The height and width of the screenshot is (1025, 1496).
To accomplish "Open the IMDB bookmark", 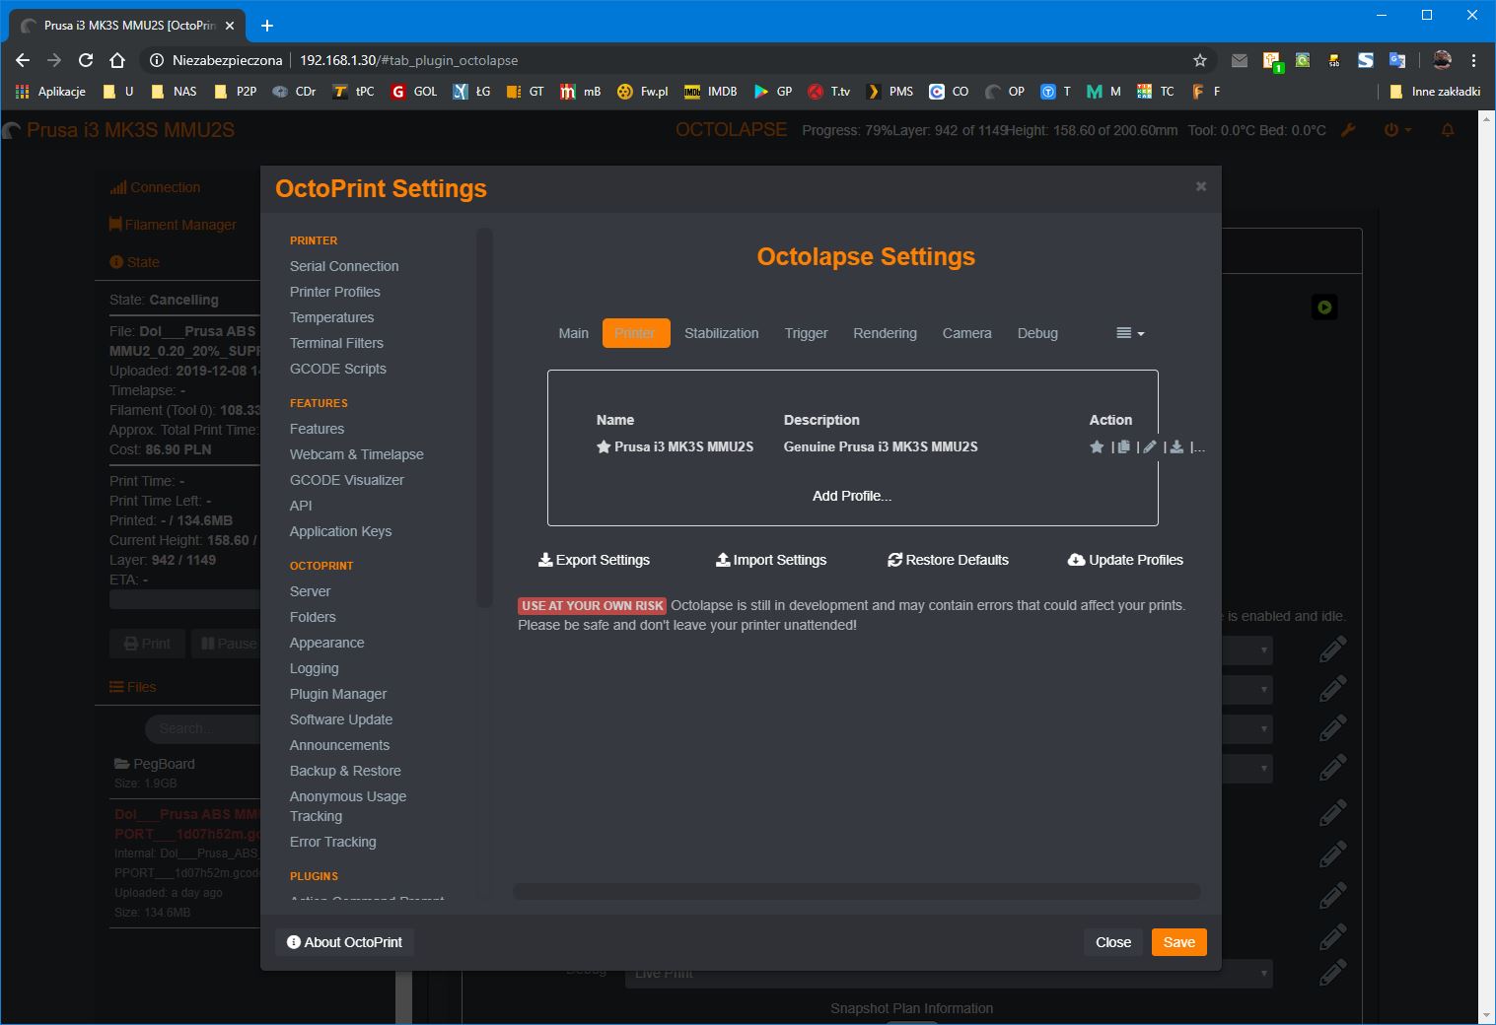I will [x=711, y=91].
